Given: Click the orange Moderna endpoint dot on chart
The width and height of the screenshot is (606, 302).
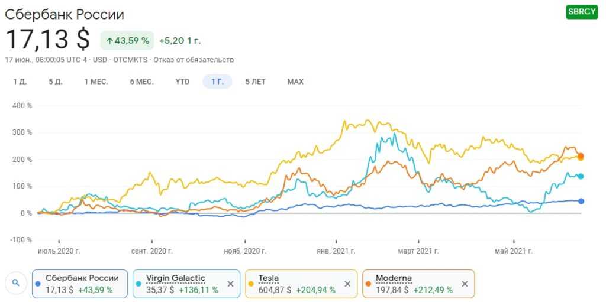Looking at the screenshot, I should 581,156.
